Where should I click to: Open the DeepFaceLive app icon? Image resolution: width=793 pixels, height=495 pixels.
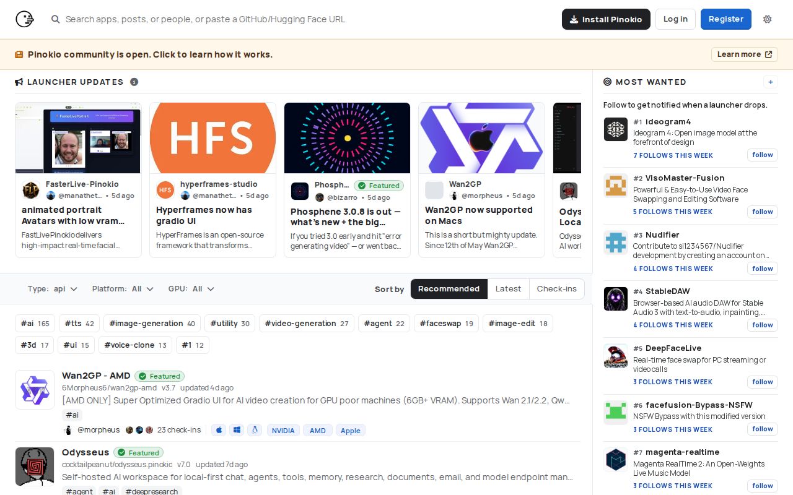point(616,355)
